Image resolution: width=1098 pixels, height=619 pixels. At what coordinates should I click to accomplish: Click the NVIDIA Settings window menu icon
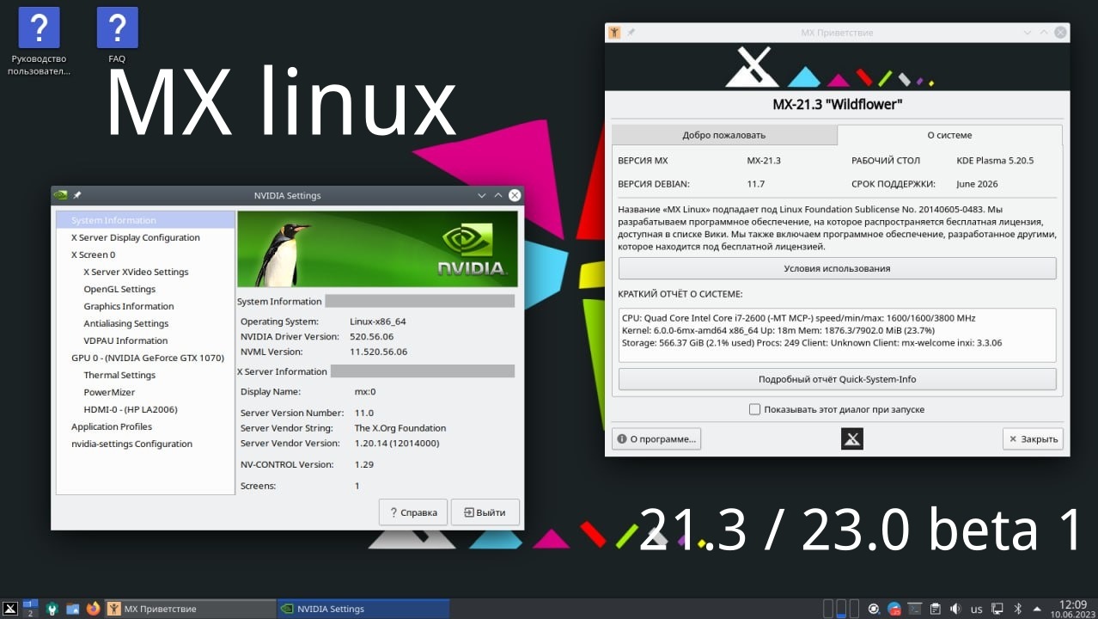(61, 195)
